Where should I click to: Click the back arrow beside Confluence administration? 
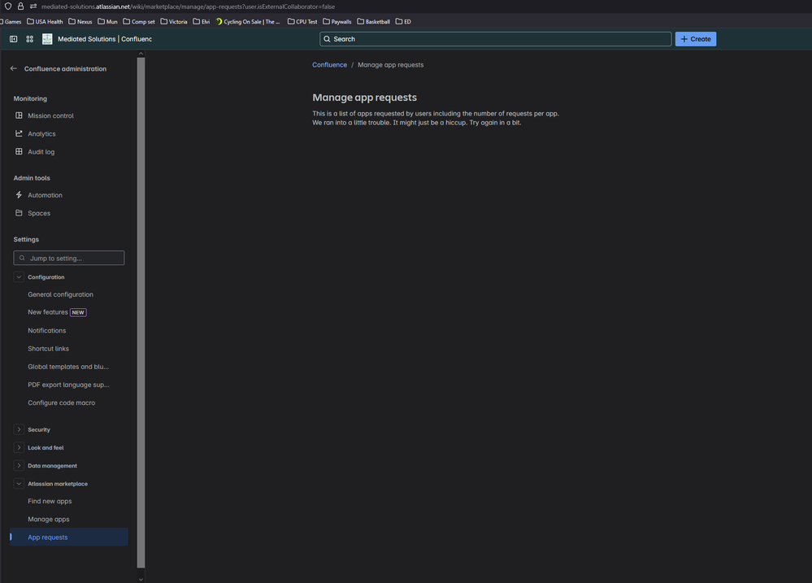[14, 68]
